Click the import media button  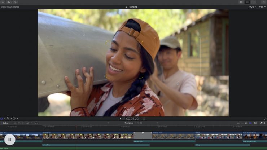(x=3, y=2)
